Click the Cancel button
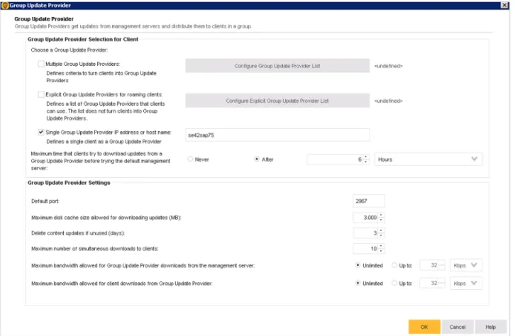 (458, 327)
